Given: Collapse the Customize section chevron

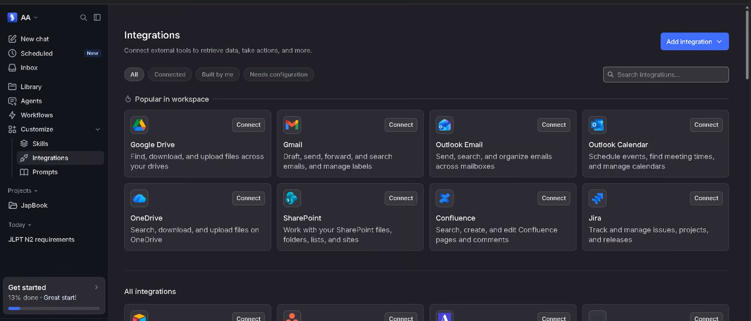Looking at the screenshot, I should (x=98, y=129).
